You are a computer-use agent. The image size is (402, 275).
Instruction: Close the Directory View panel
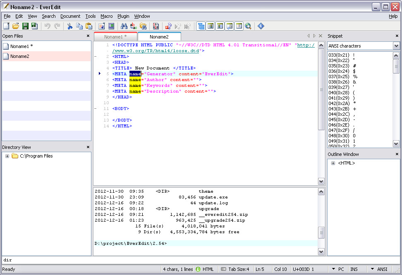click(x=88, y=147)
